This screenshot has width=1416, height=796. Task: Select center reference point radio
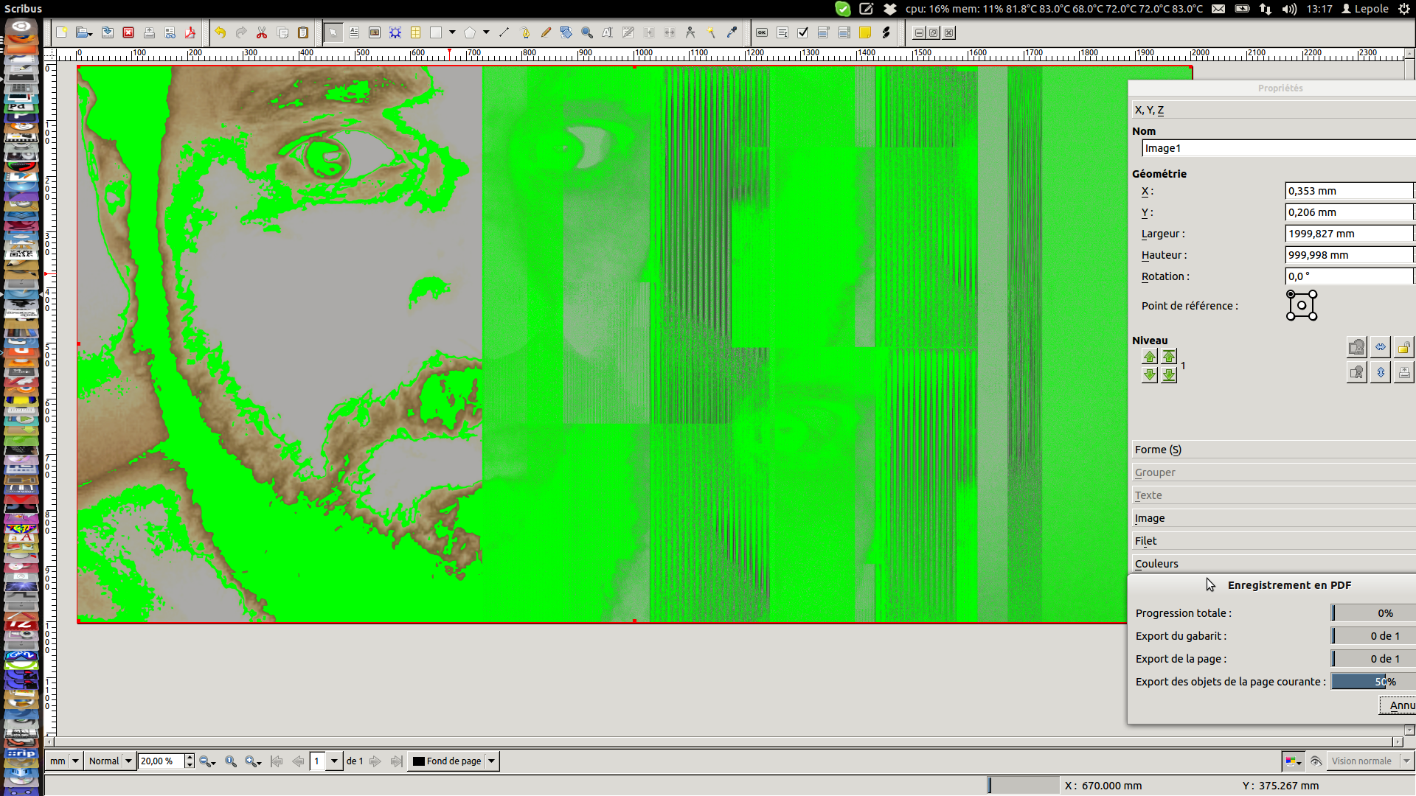coord(1302,305)
